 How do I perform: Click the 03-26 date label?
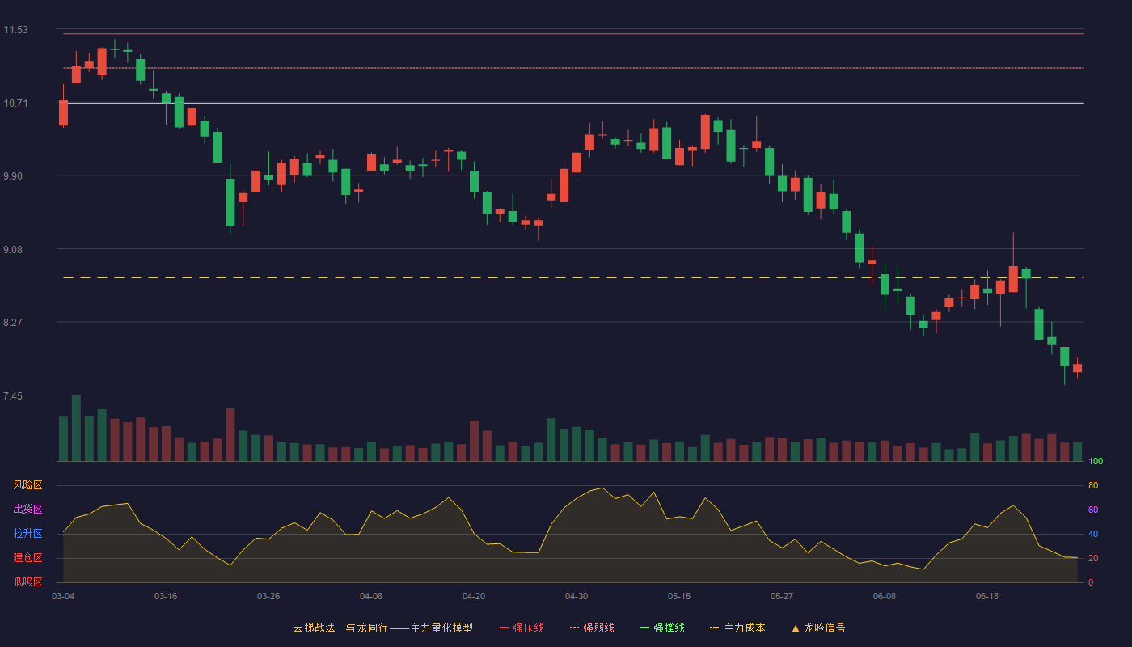pyautogui.click(x=268, y=596)
